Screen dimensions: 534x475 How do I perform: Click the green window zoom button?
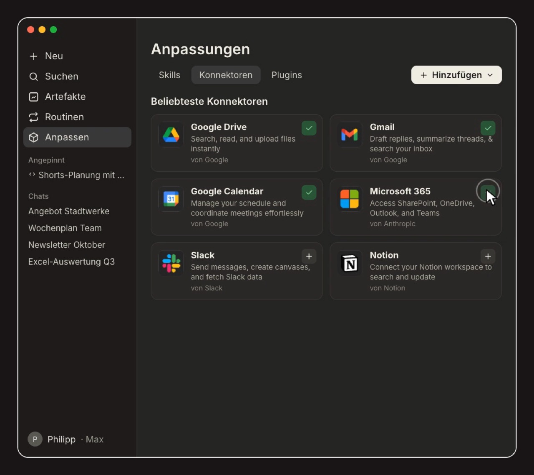pos(53,30)
